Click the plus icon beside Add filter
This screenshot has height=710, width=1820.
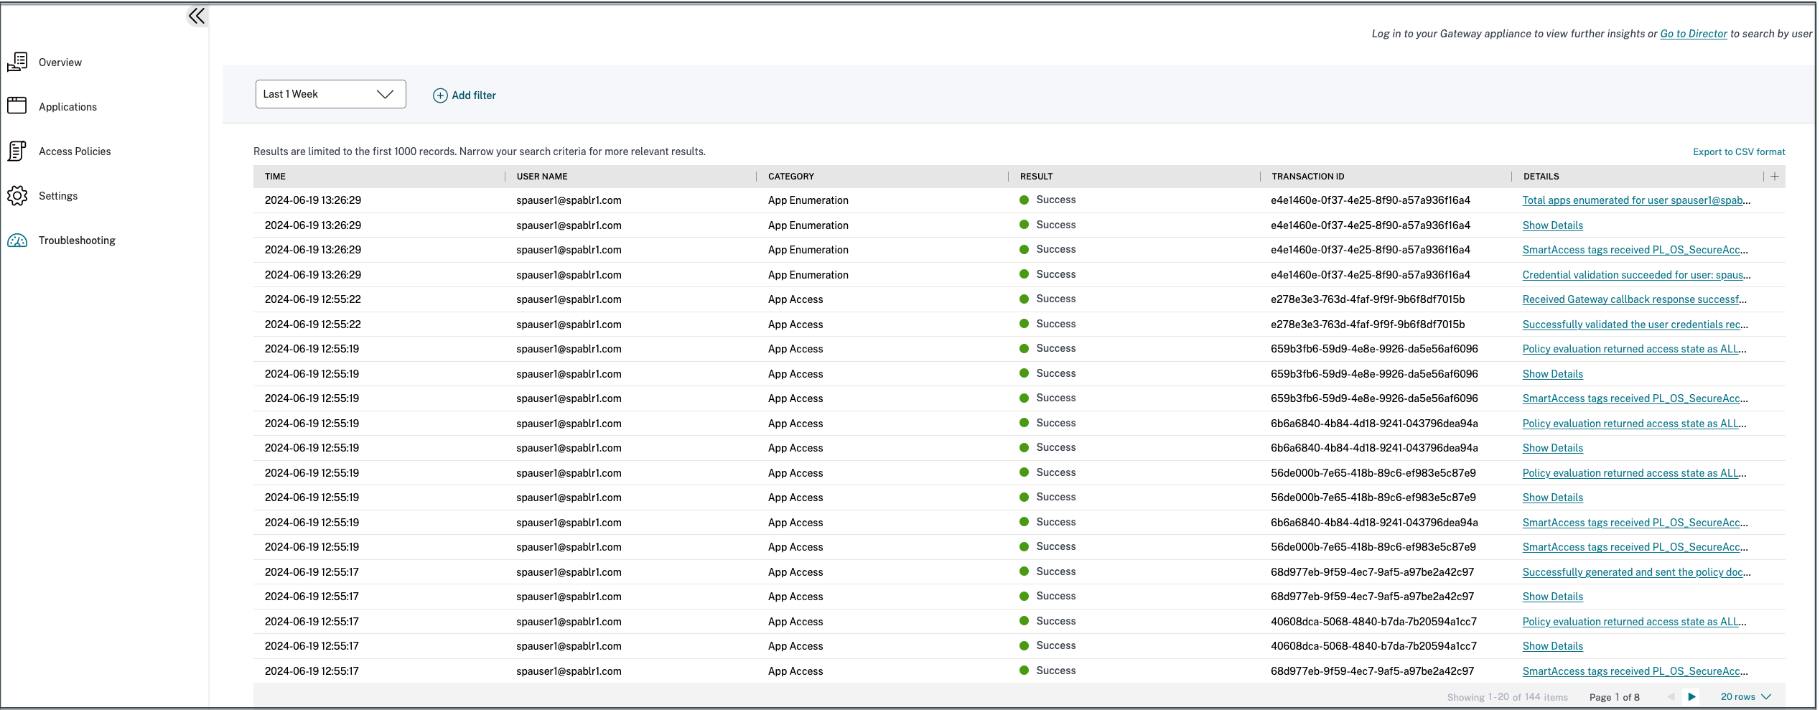(x=440, y=95)
